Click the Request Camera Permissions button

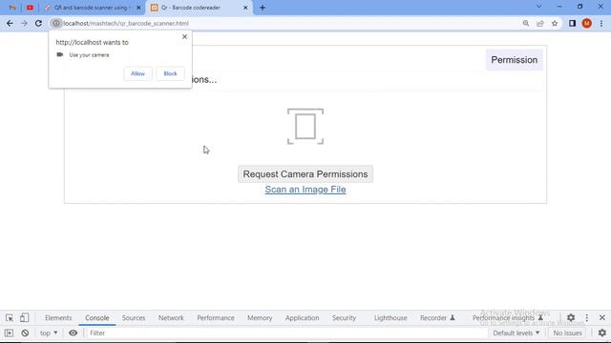[x=305, y=174]
